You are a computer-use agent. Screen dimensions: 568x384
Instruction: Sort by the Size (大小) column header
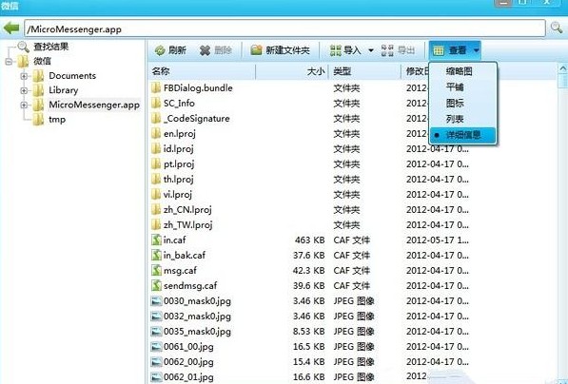pyautogui.click(x=292, y=71)
